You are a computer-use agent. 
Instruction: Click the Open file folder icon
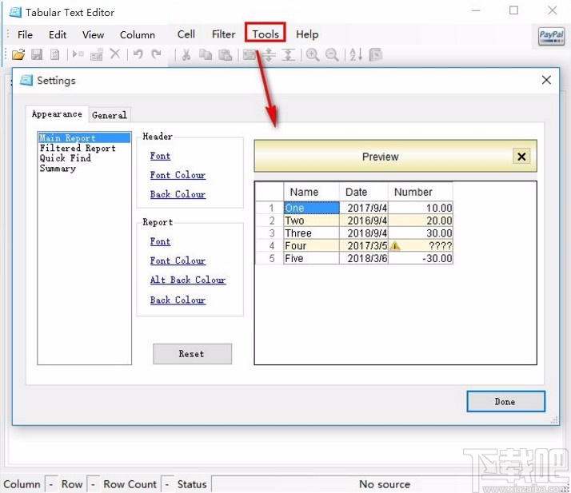click(x=18, y=54)
